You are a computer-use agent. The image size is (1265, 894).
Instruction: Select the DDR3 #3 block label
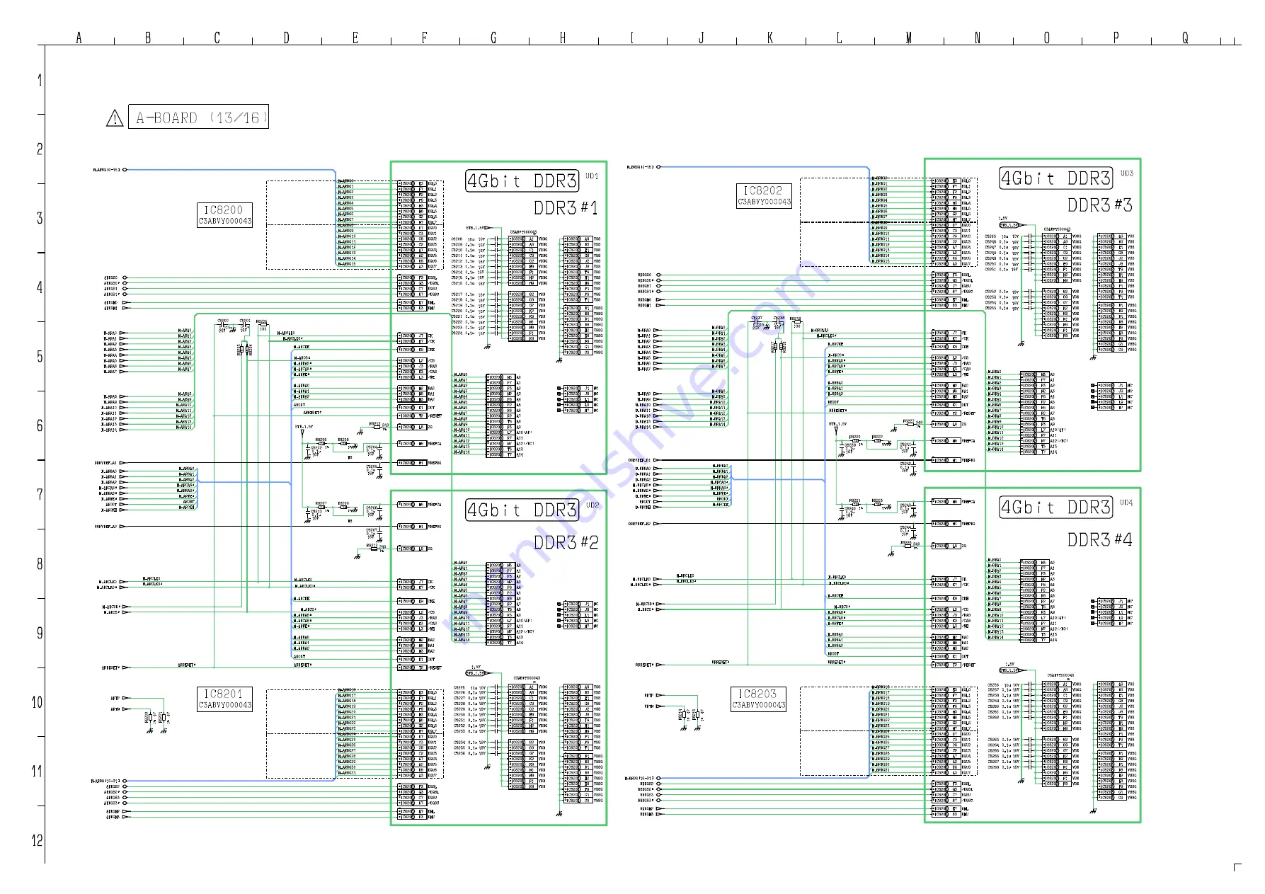pyautogui.click(x=1100, y=205)
